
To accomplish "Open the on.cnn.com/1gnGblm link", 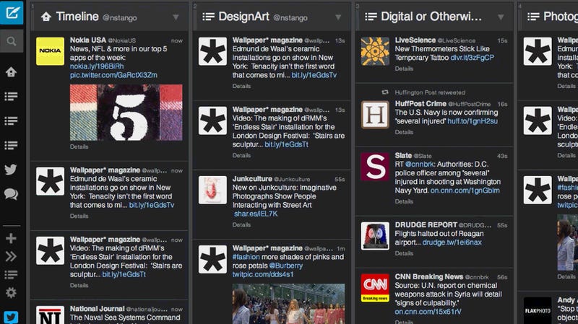I will (x=465, y=191).
